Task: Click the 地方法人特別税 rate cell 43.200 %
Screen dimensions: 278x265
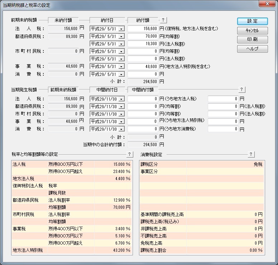Action: coord(113,250)
